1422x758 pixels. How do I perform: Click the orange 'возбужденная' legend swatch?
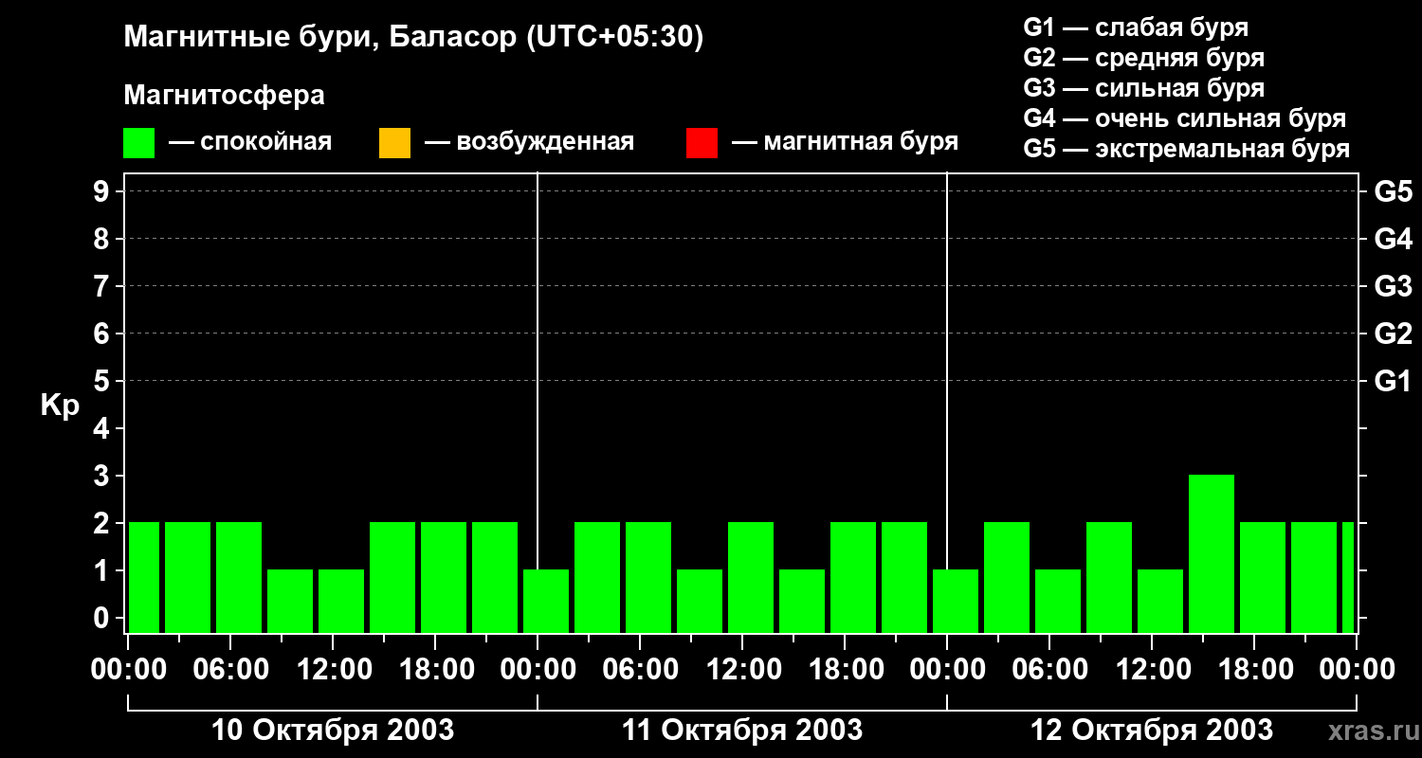click(x=394, y=143)
